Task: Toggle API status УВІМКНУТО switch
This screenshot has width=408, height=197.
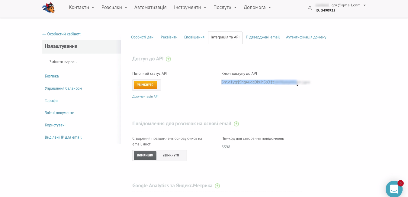Action: (145, 85)
